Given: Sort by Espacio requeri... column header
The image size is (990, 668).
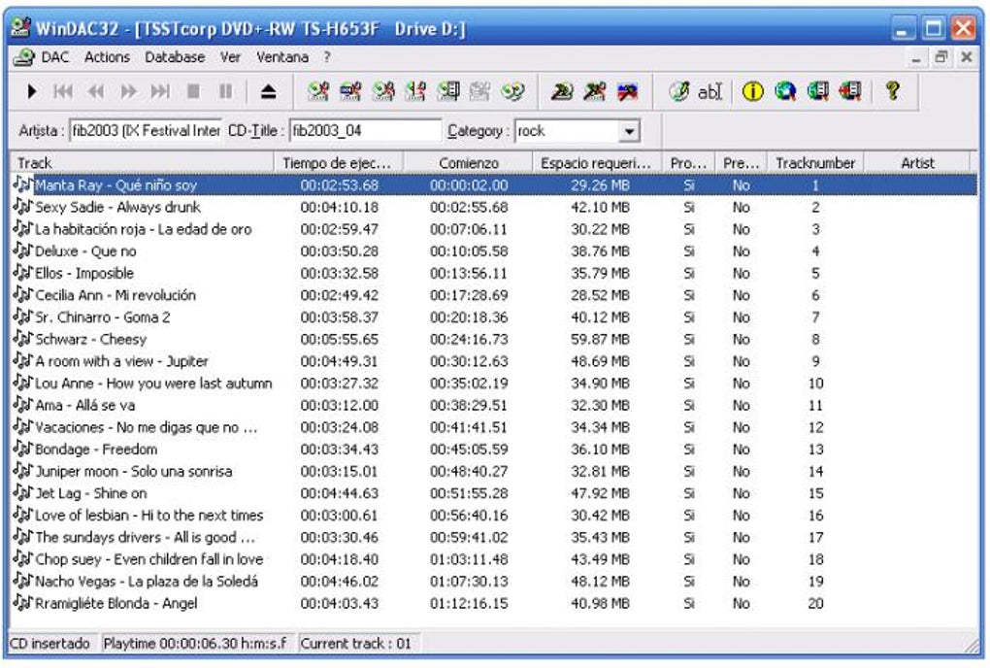Looking at the screenshot, I should pyautogui.click(x=597, y=163).
